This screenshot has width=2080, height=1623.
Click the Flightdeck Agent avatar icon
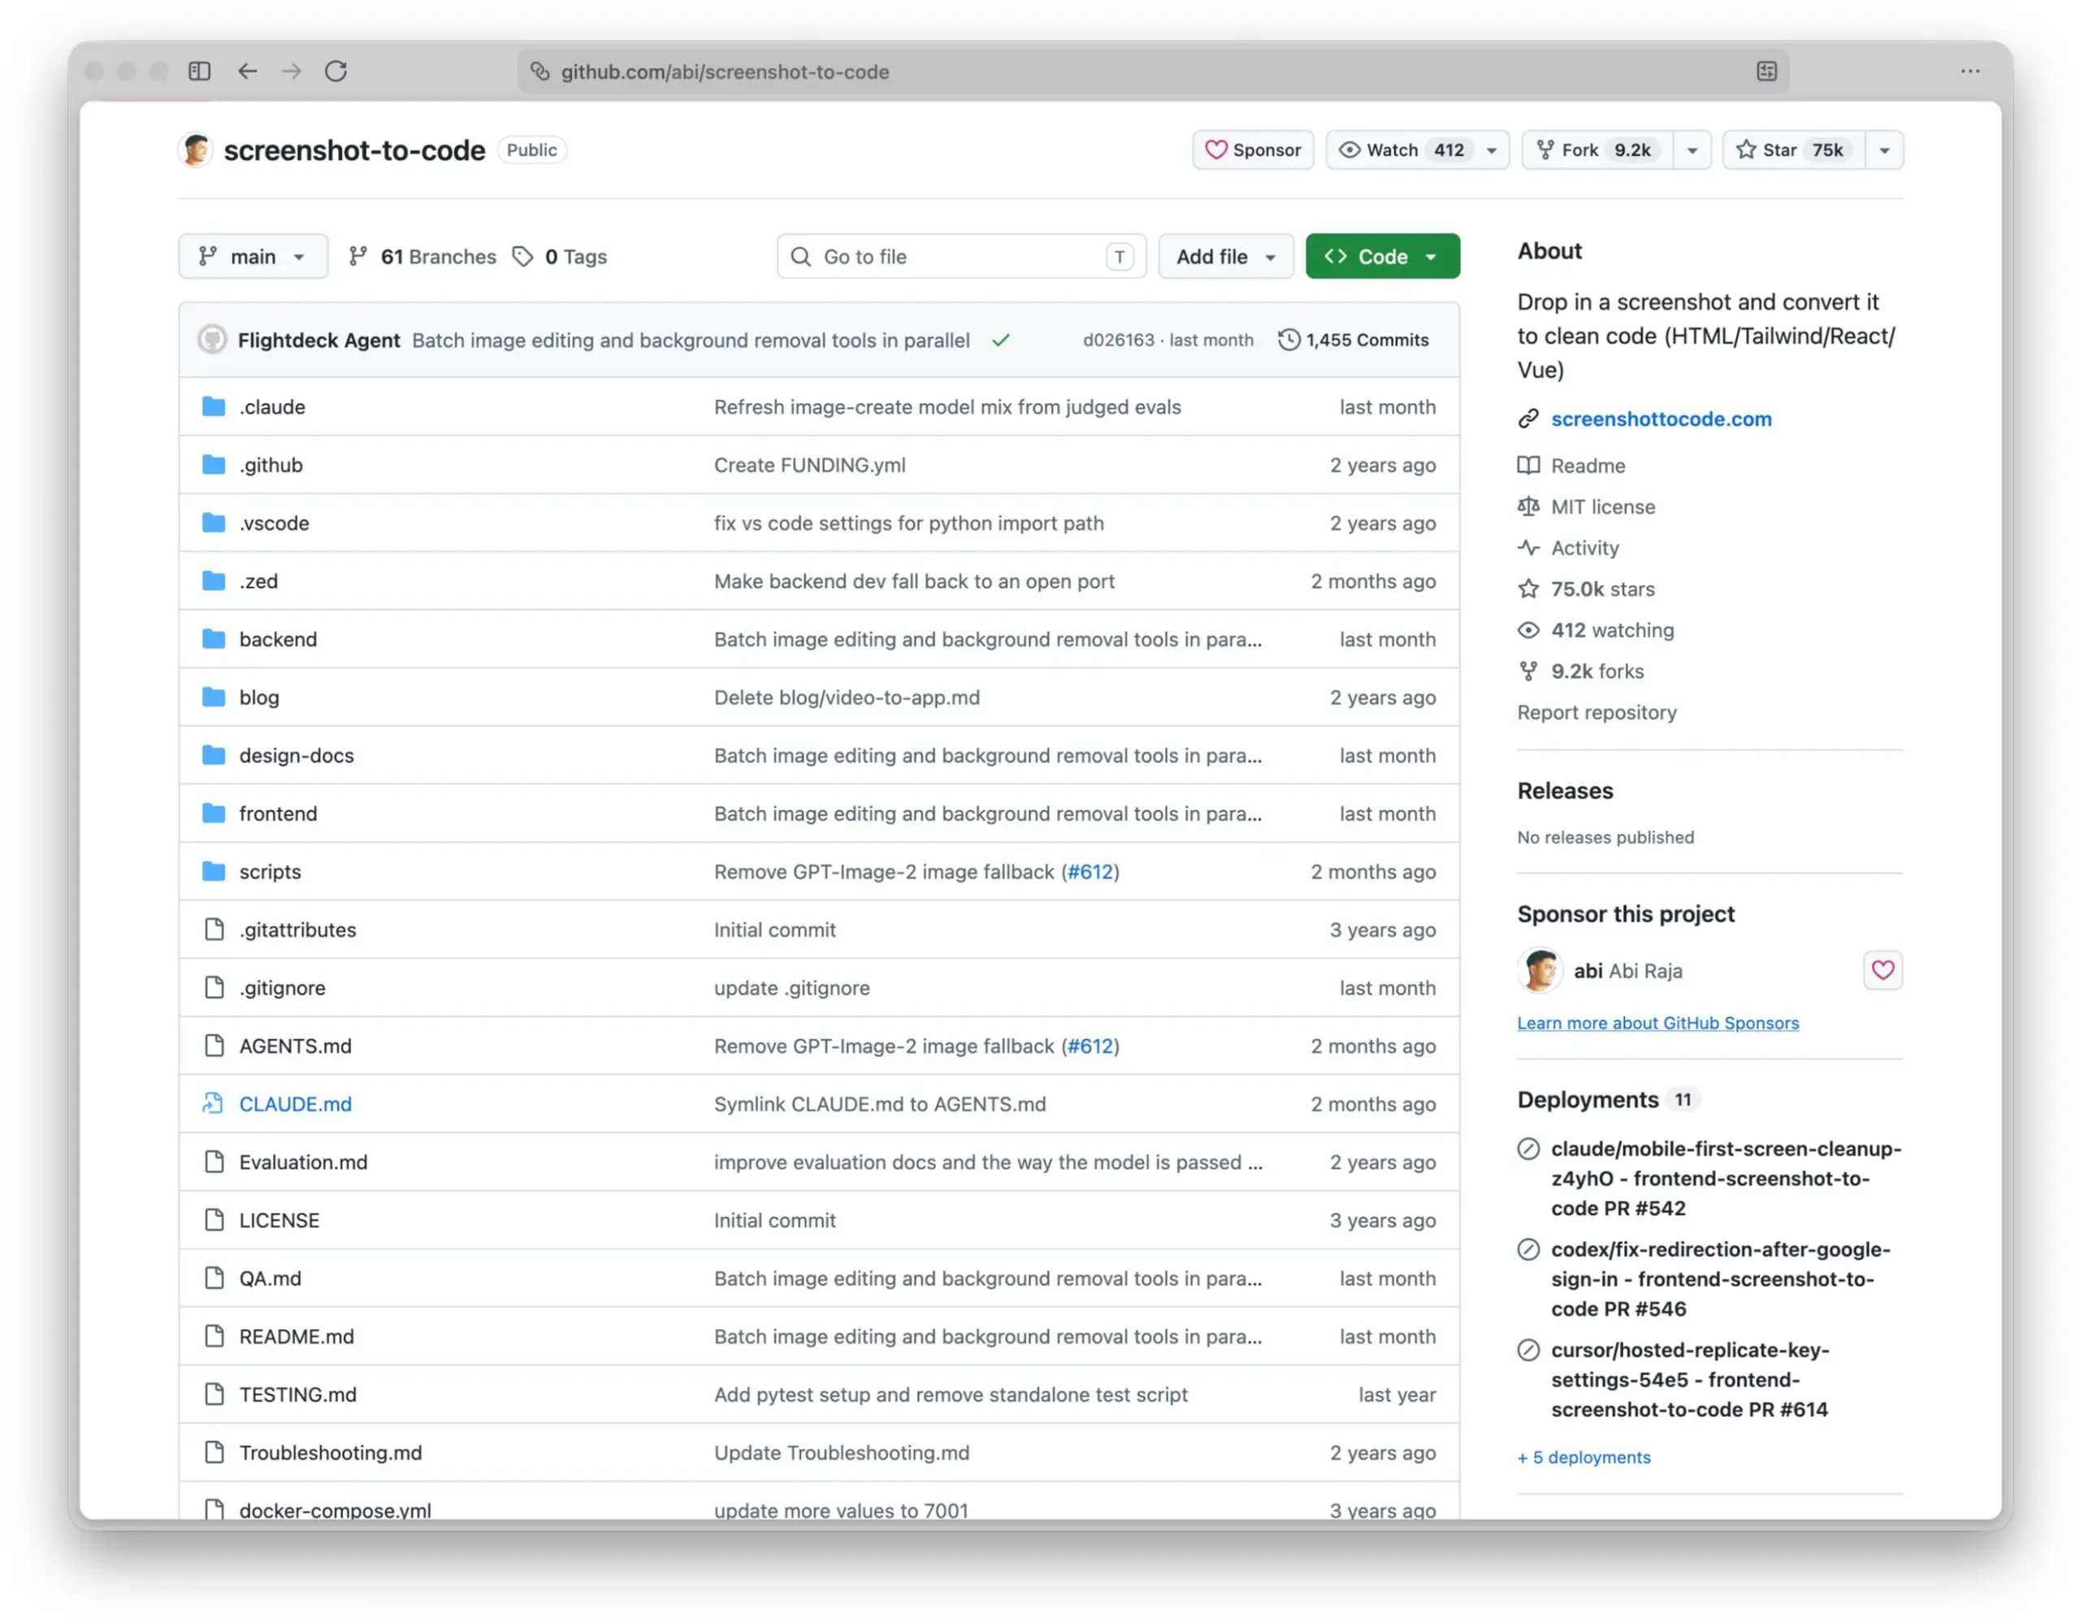[212, 339]
